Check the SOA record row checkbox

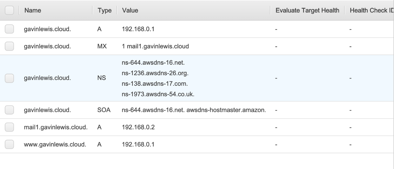(x=9, y=110)
